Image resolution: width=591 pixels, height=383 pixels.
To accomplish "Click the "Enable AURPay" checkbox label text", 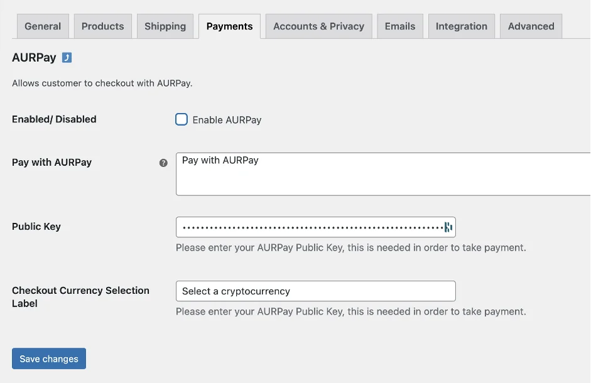I will pos(227,120).
